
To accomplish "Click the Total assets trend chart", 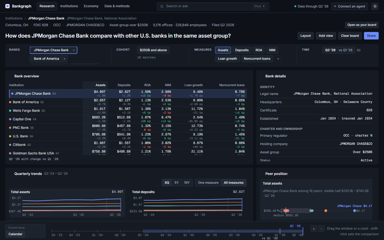I will pyautogui.click(x=67, y=203).
